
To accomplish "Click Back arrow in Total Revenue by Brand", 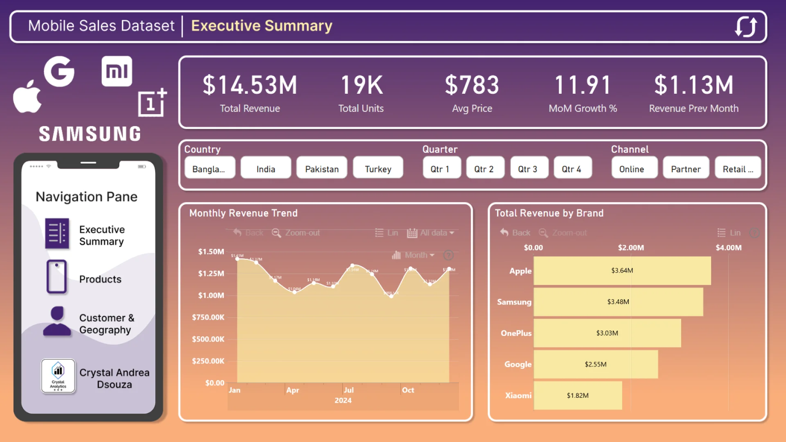I will pos(504,232).
